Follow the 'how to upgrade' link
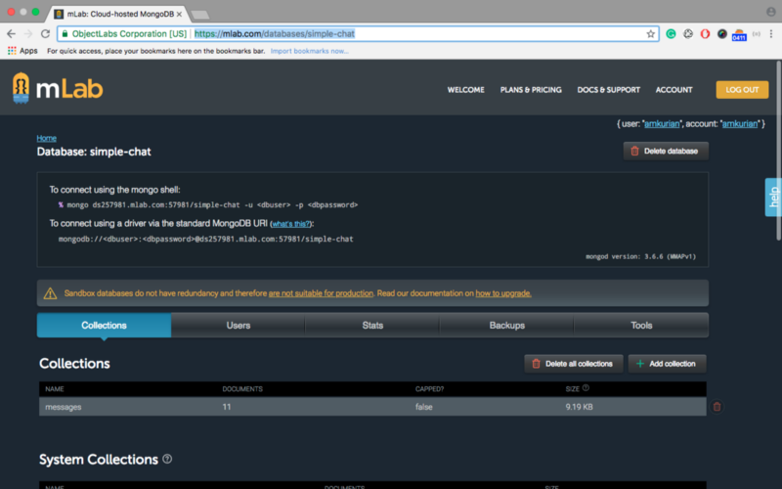This screenshot has height=489, width=782. pos(503,293)
